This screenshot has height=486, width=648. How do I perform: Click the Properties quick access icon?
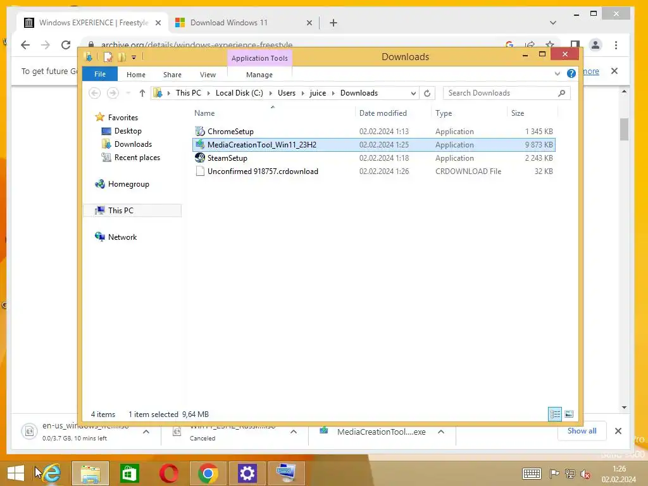(x=108, y=57)
